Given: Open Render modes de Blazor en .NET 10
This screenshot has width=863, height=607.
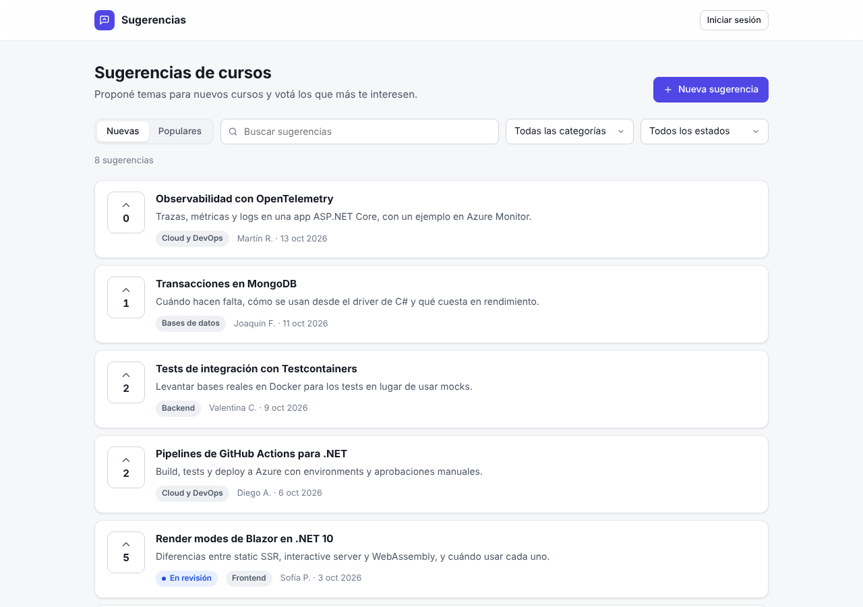Looking at the screenshot, I should pyautogui.click(x=245, y=539).
